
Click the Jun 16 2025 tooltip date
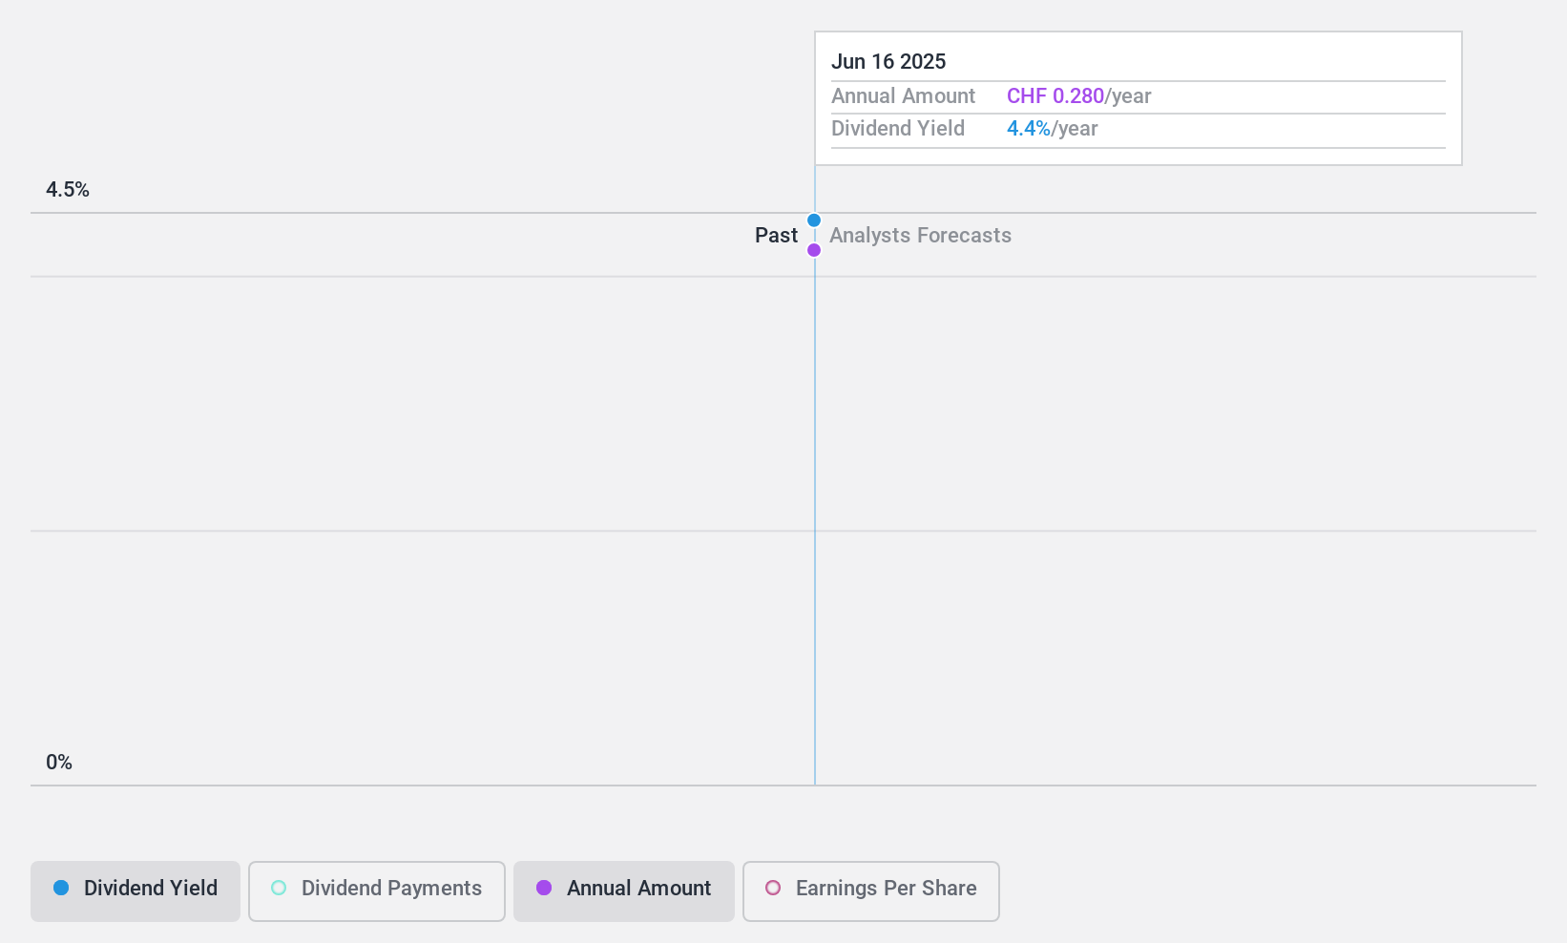tap(888, 62)
